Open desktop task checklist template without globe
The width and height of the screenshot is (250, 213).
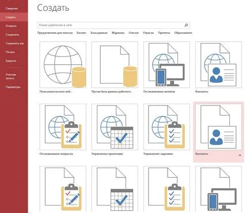166,189
